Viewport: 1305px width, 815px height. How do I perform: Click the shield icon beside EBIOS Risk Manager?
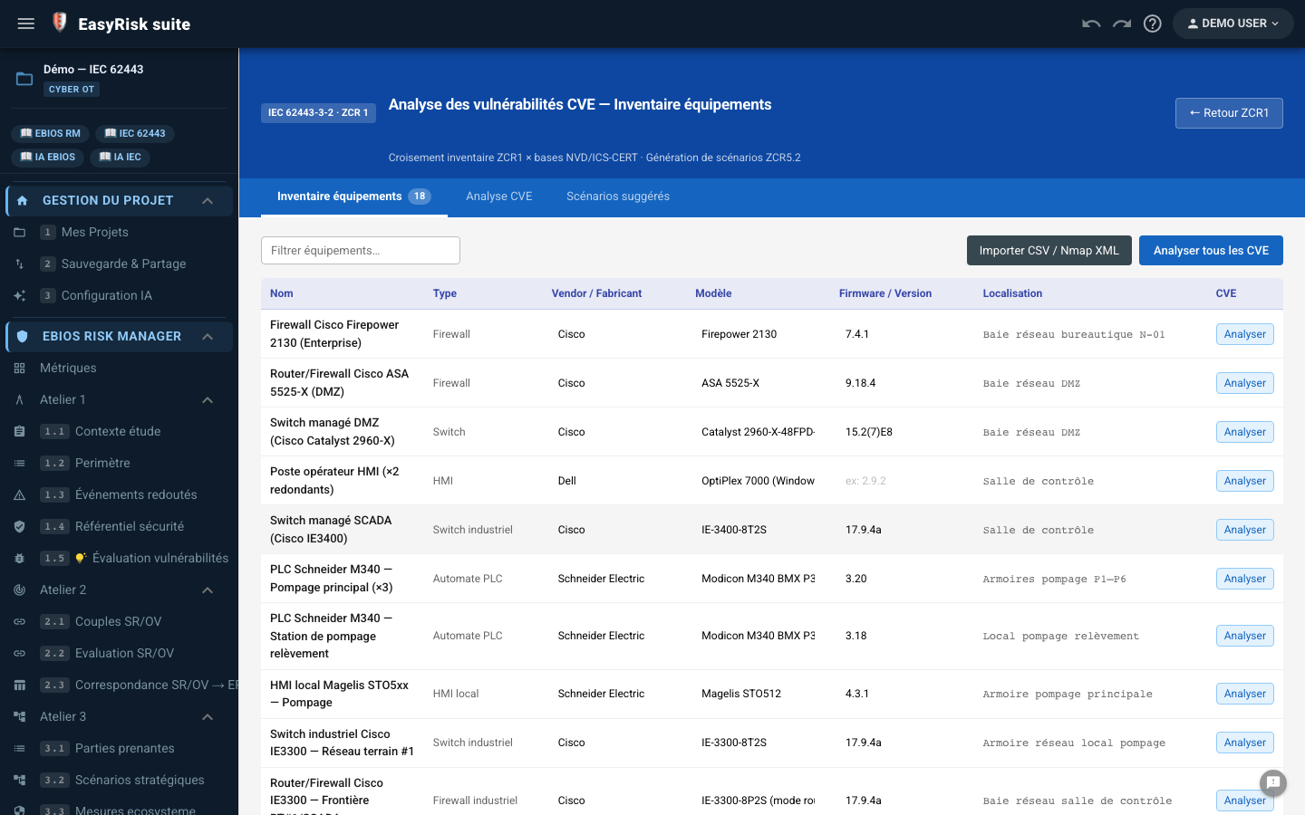pos(23,336)
